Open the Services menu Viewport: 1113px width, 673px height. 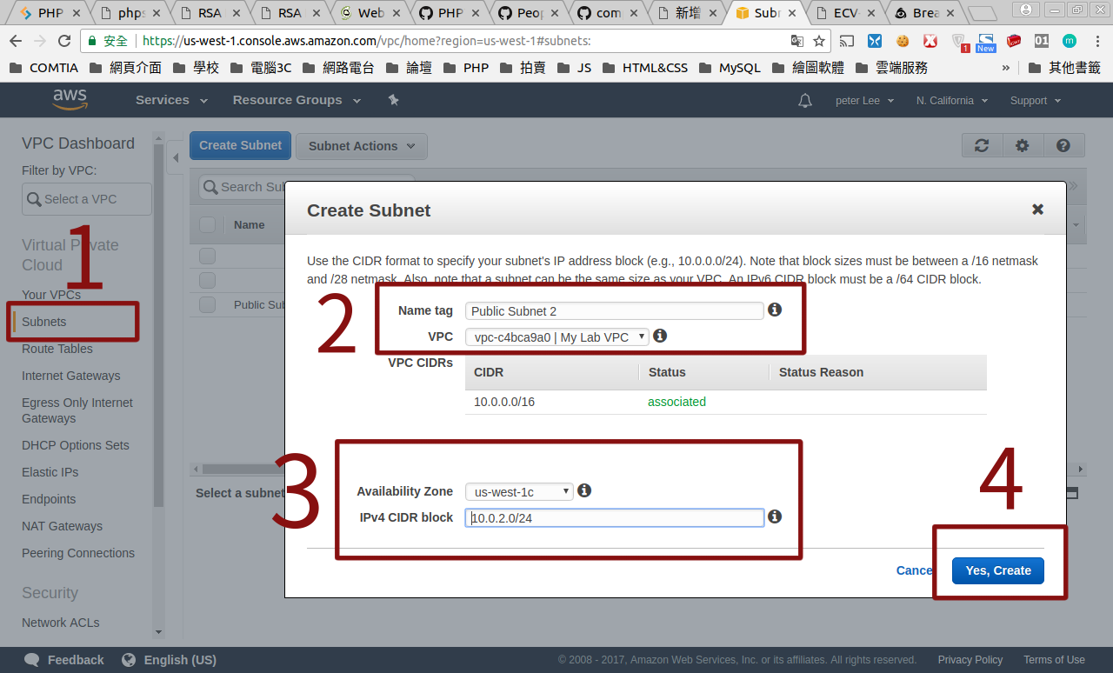click(x=171, y=100)
